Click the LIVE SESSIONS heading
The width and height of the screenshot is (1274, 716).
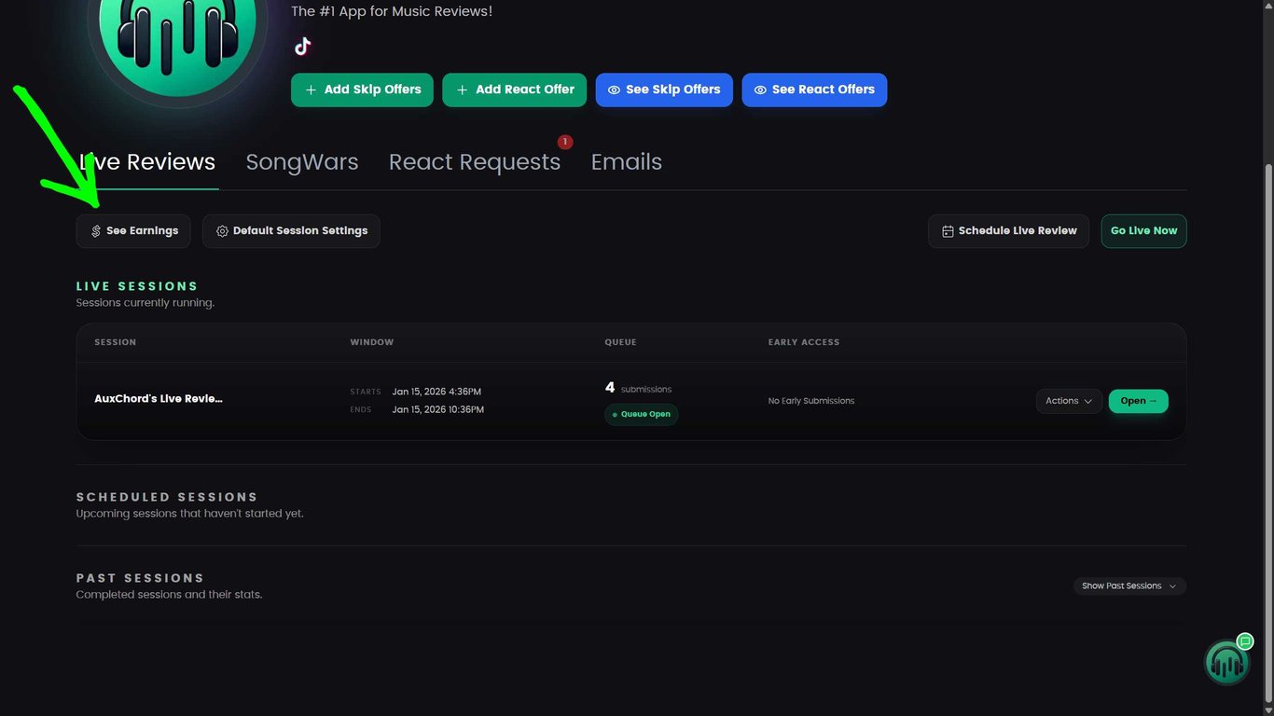coord(137,286)
